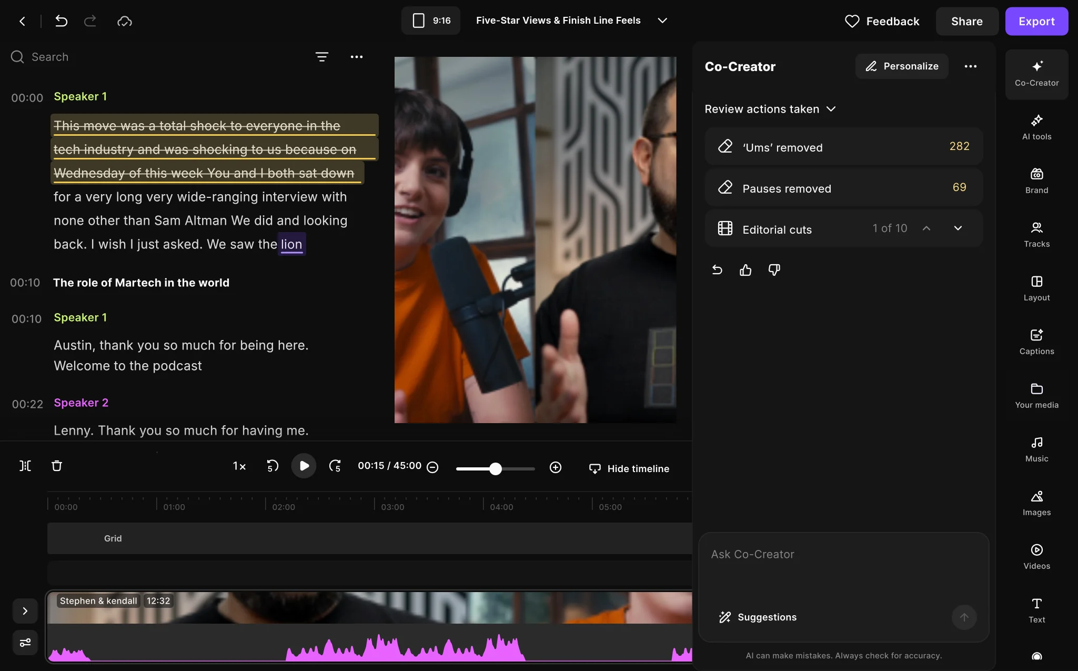Open the Brand sidebar tab
Viewport: 1078px width, 671px height.
tap(1036, 182)
